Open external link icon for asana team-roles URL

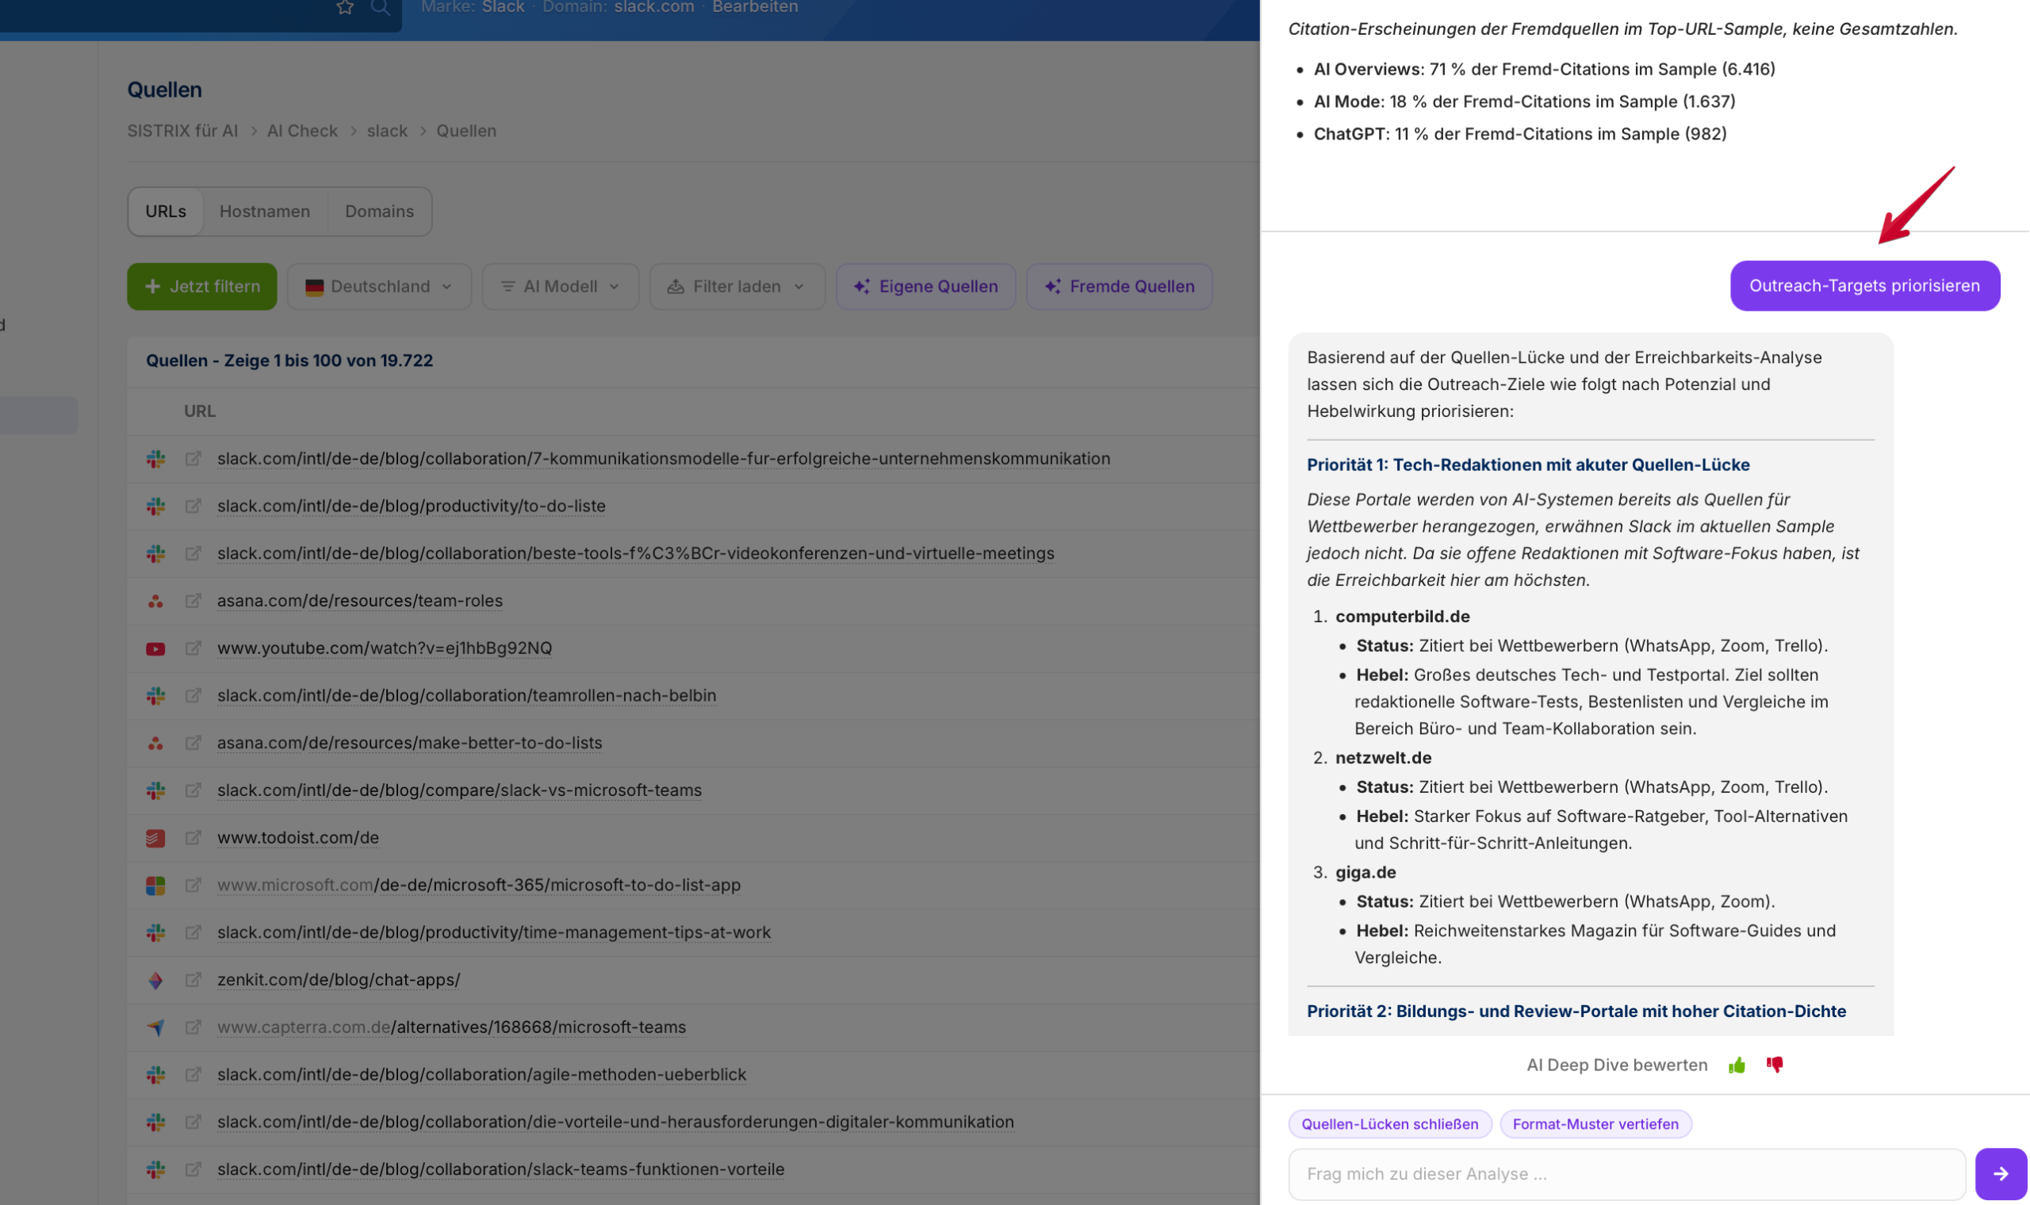pos(193,601)
